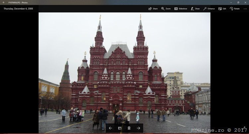Click the back arrow in the title bar
Viewport: 249px width, 134px height.
[x=3, y=2]
